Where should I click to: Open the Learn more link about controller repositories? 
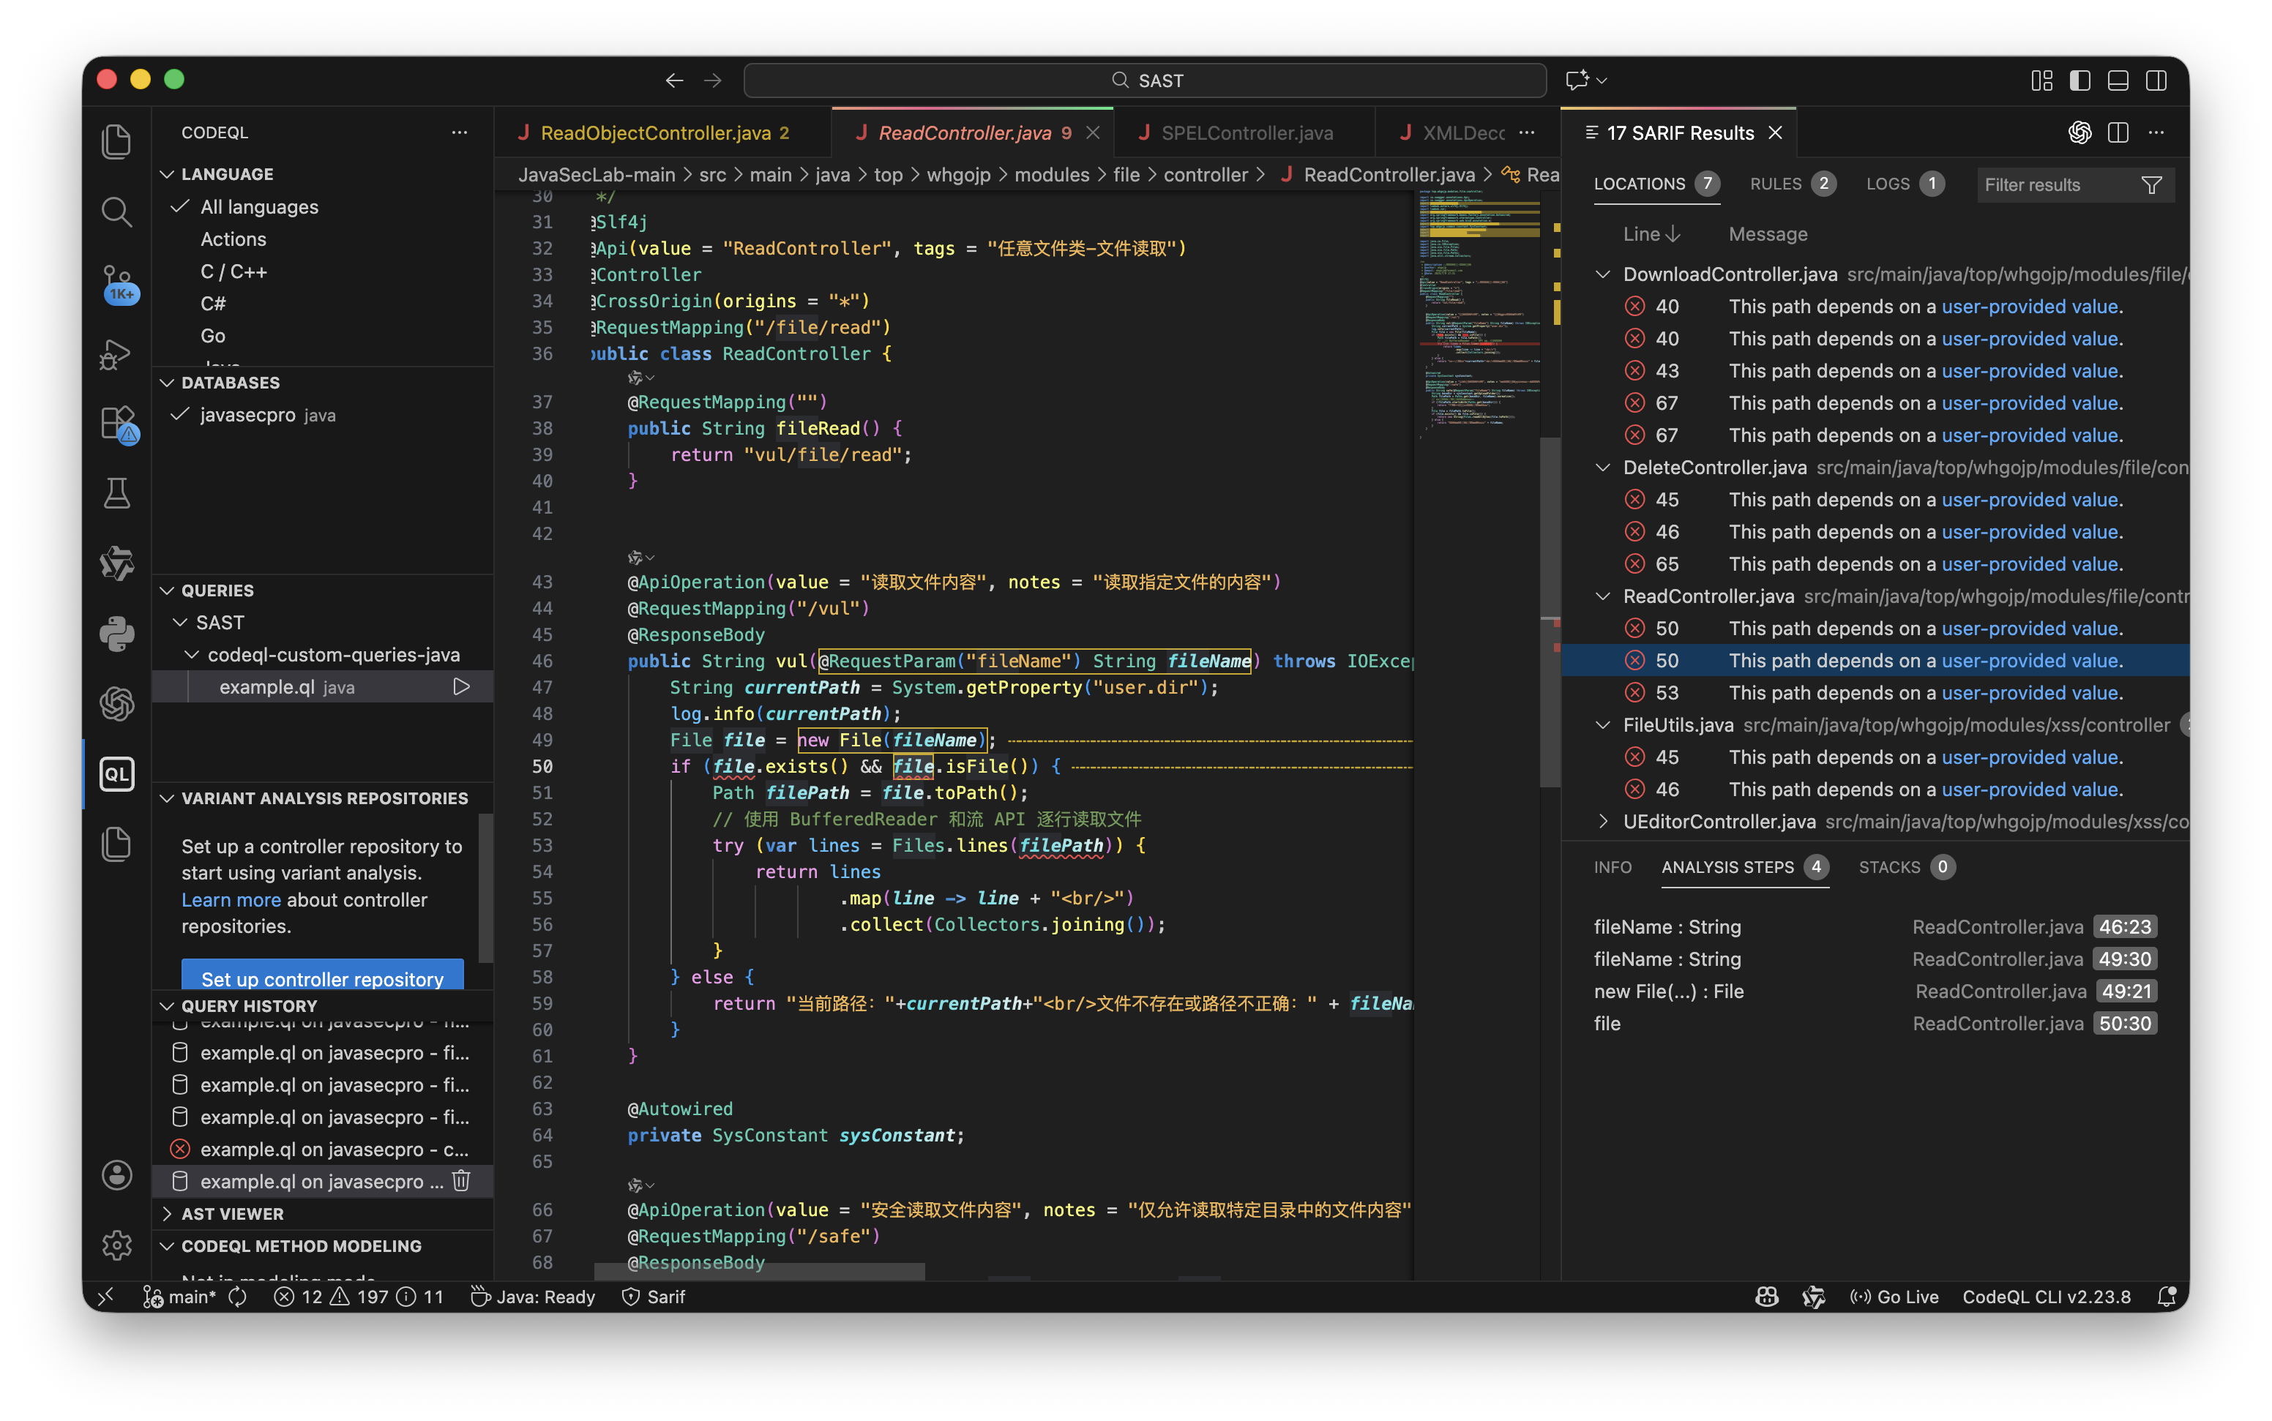tap(231, 899)
